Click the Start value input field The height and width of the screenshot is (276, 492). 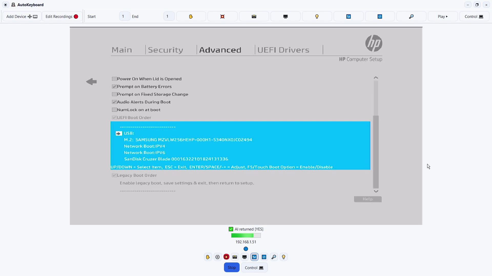(124, 16)
